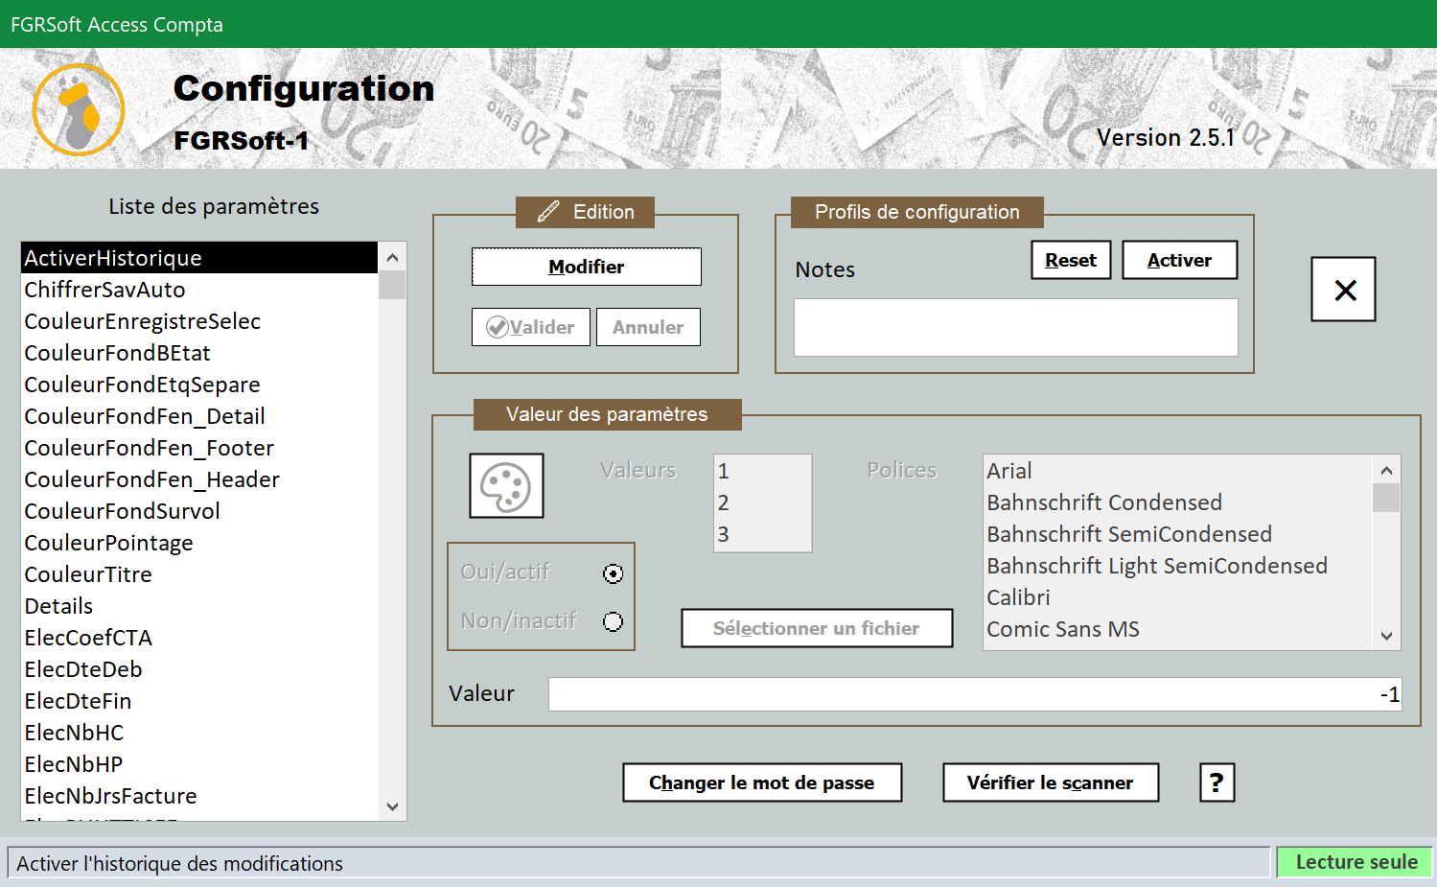This screenshot has width=1437, height=887.
Task: Click the Activer profile button
Action: [1179, 260]
